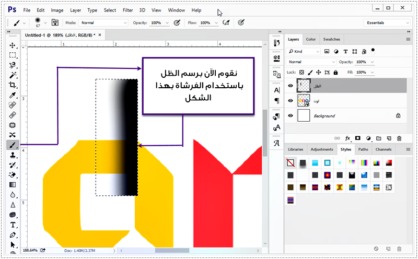The height and width of the screenshot is (259, 418).
Task: Select the Blur droplet tool
Action: coord(13,195)
